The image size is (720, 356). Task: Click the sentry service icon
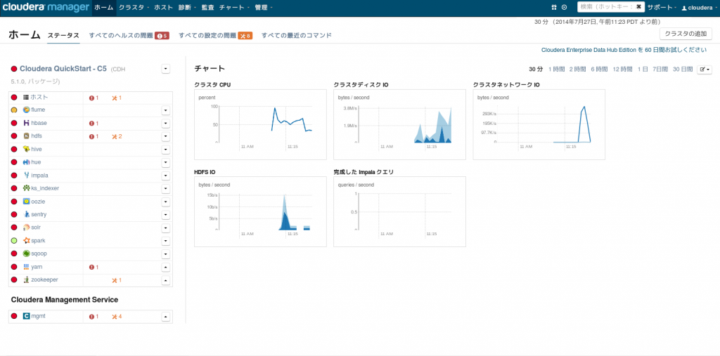[x=27, y=214]
